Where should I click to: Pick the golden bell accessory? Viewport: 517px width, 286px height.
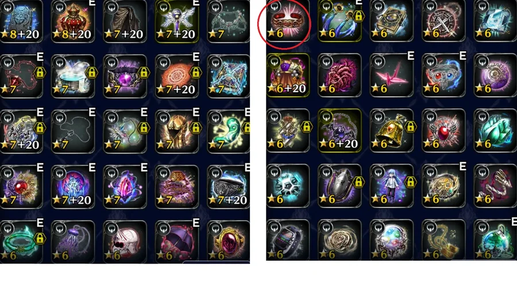[x=391, y=131]
